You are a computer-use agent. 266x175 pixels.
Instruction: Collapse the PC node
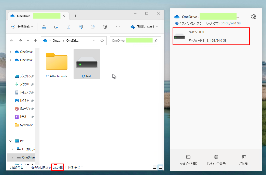[x=10, y=141]
